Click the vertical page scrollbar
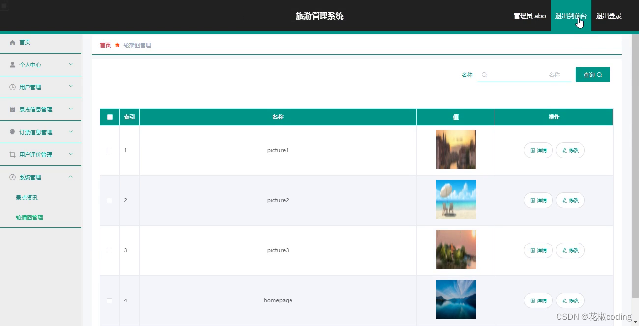The height and width of the screenshot is (326, 639). pyautogui.click(x=635, y=167)
